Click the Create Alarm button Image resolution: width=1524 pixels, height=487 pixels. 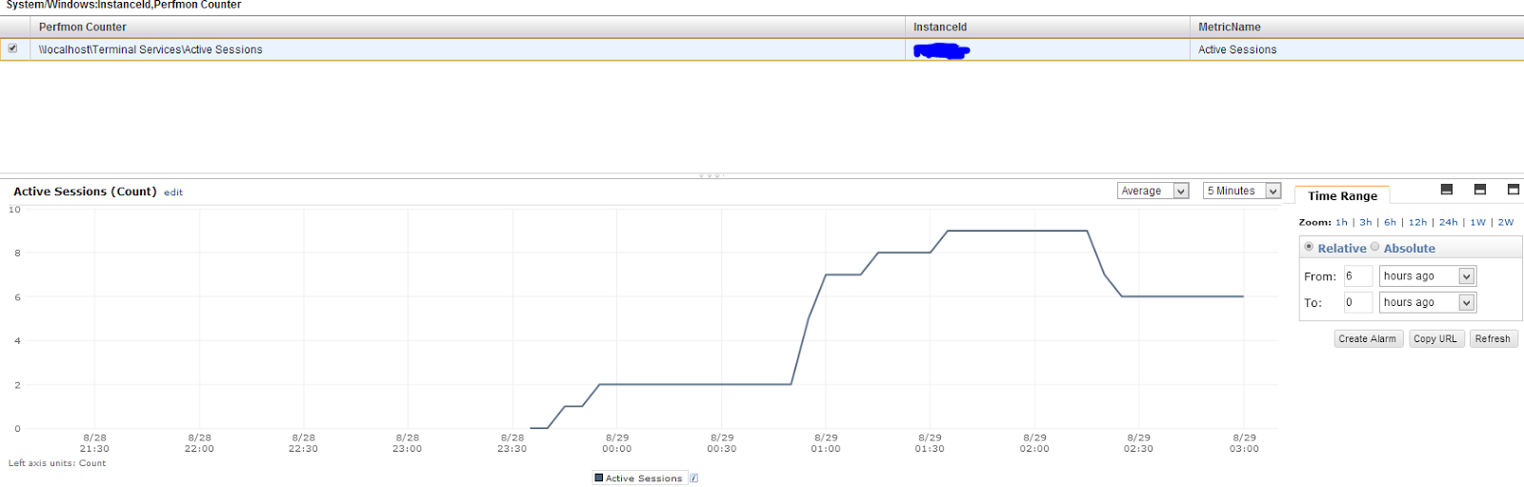(x=1367, y=338)
